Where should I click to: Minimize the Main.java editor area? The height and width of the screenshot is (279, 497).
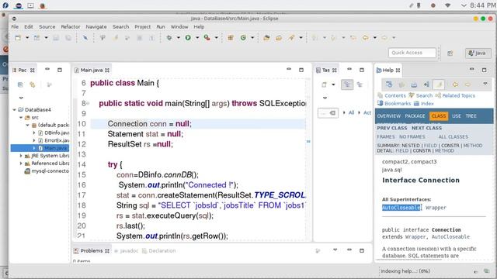[x=289, y=69]
